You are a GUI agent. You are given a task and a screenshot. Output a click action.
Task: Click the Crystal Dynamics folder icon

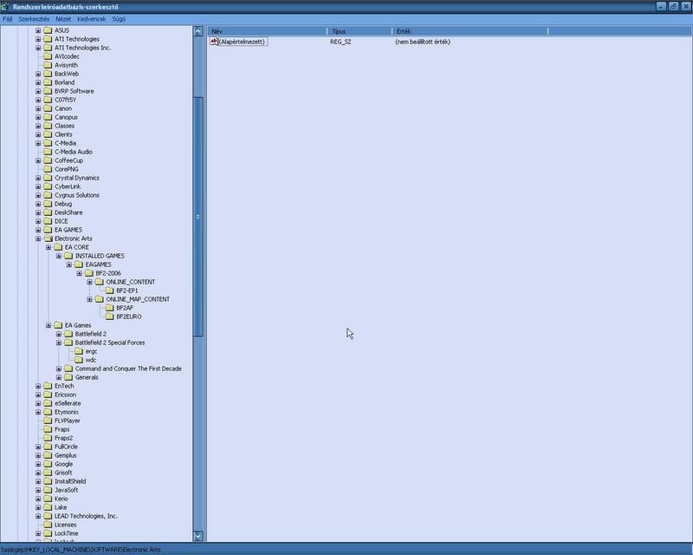coord(48,178)
